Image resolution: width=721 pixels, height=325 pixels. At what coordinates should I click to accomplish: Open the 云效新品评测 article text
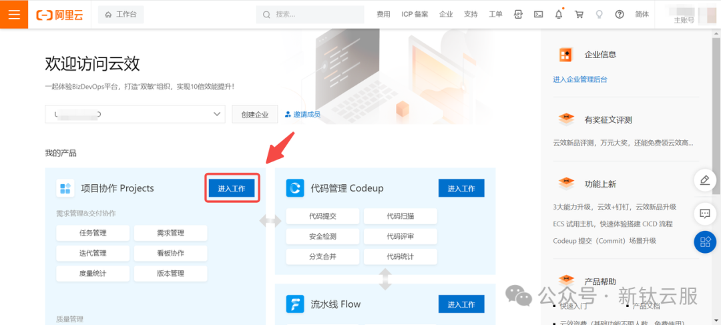623,143
